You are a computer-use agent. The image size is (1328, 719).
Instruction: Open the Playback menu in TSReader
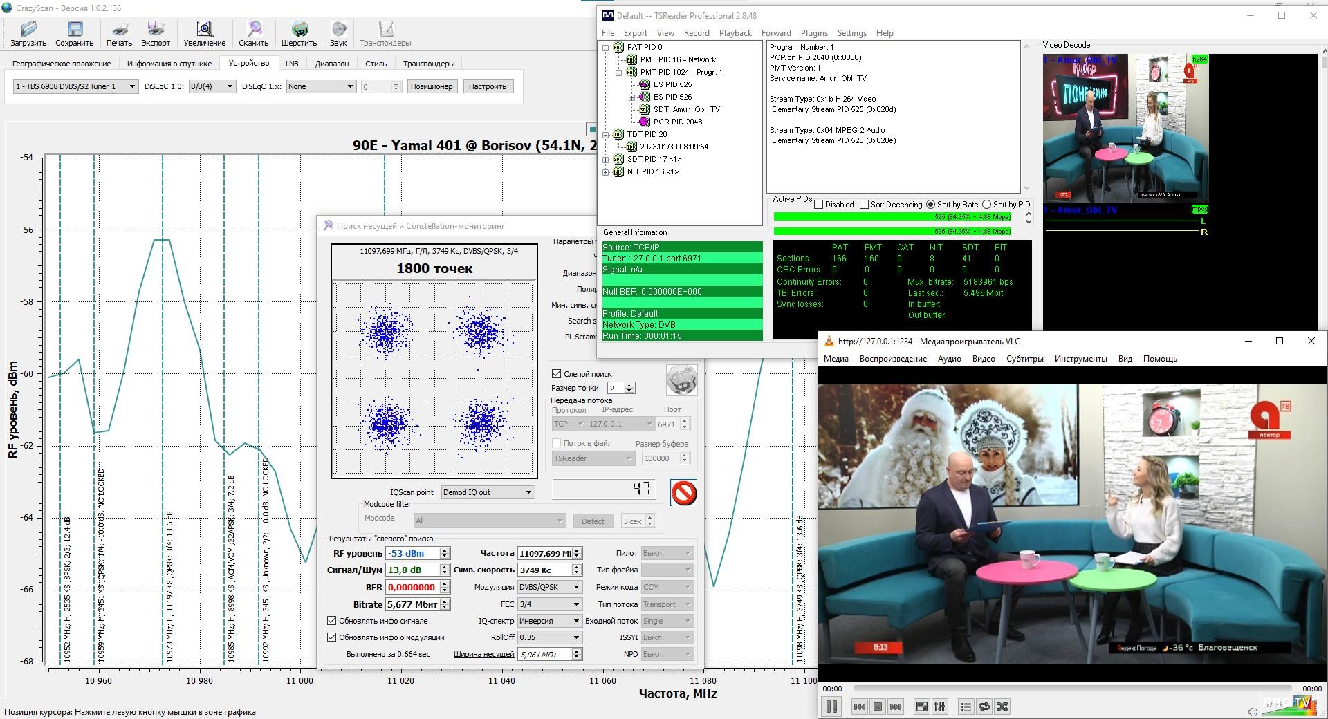click(735, 33)
